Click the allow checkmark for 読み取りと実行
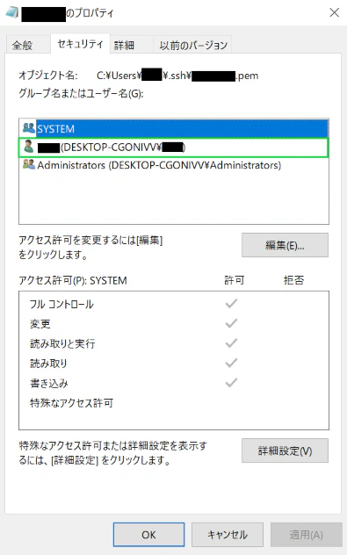Image resolution: width=347 pixels, height=555 pixels. 231,343
